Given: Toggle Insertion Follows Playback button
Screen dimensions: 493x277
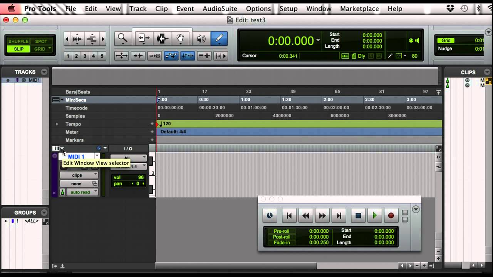Looking at the screenshot, I should point(221,56).
